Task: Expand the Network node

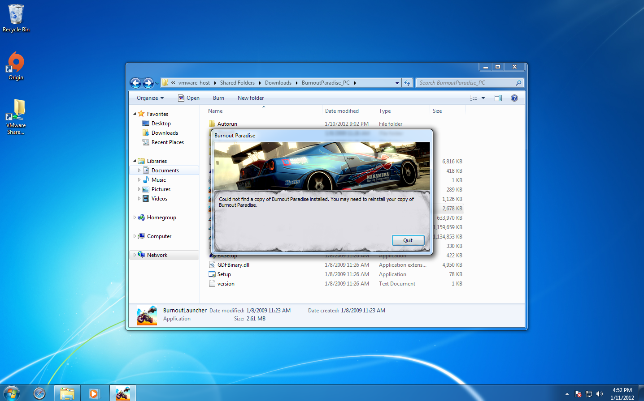Action: click(135, 255)
